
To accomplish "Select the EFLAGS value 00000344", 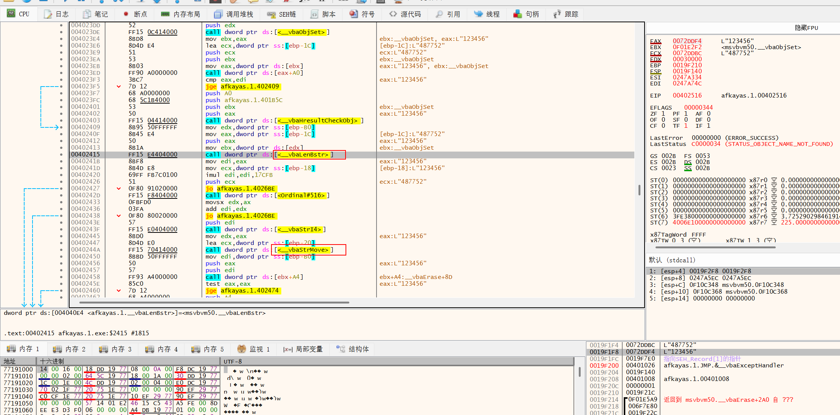I will click(698, 107).
